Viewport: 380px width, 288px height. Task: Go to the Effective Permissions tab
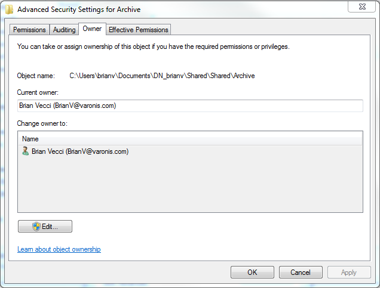139,30
